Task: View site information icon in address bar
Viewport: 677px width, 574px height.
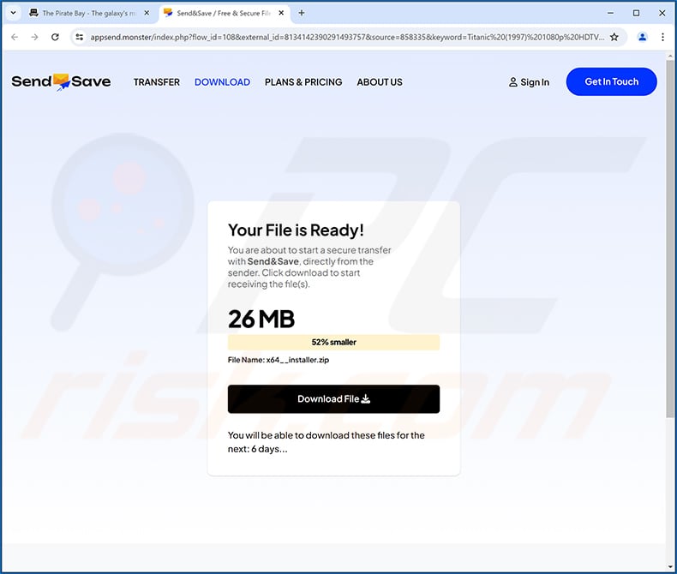Action: tap(80, 37)
